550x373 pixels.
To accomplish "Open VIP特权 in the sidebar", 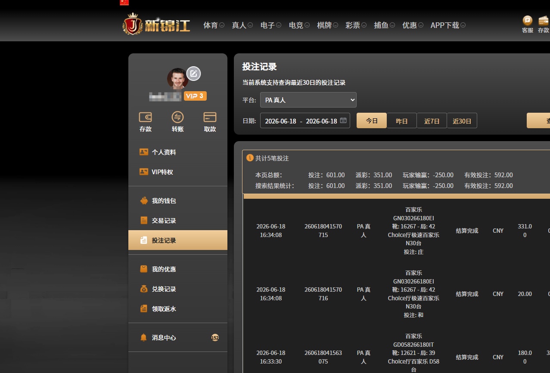I will click(177, 172).
